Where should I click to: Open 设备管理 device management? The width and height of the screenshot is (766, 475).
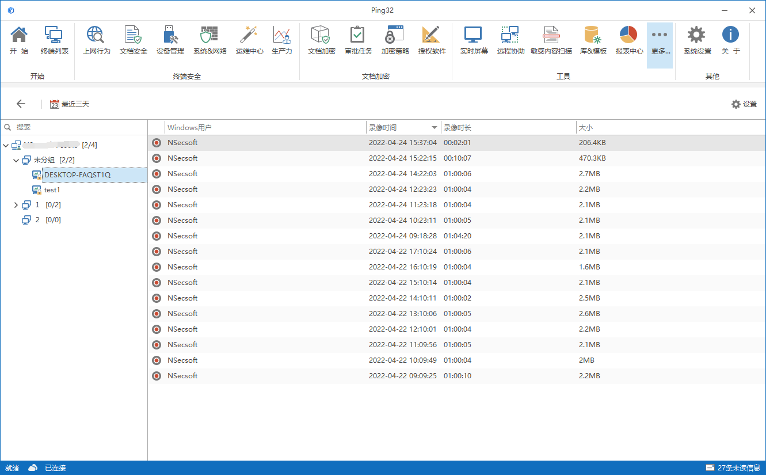click(x=170, y=40)
